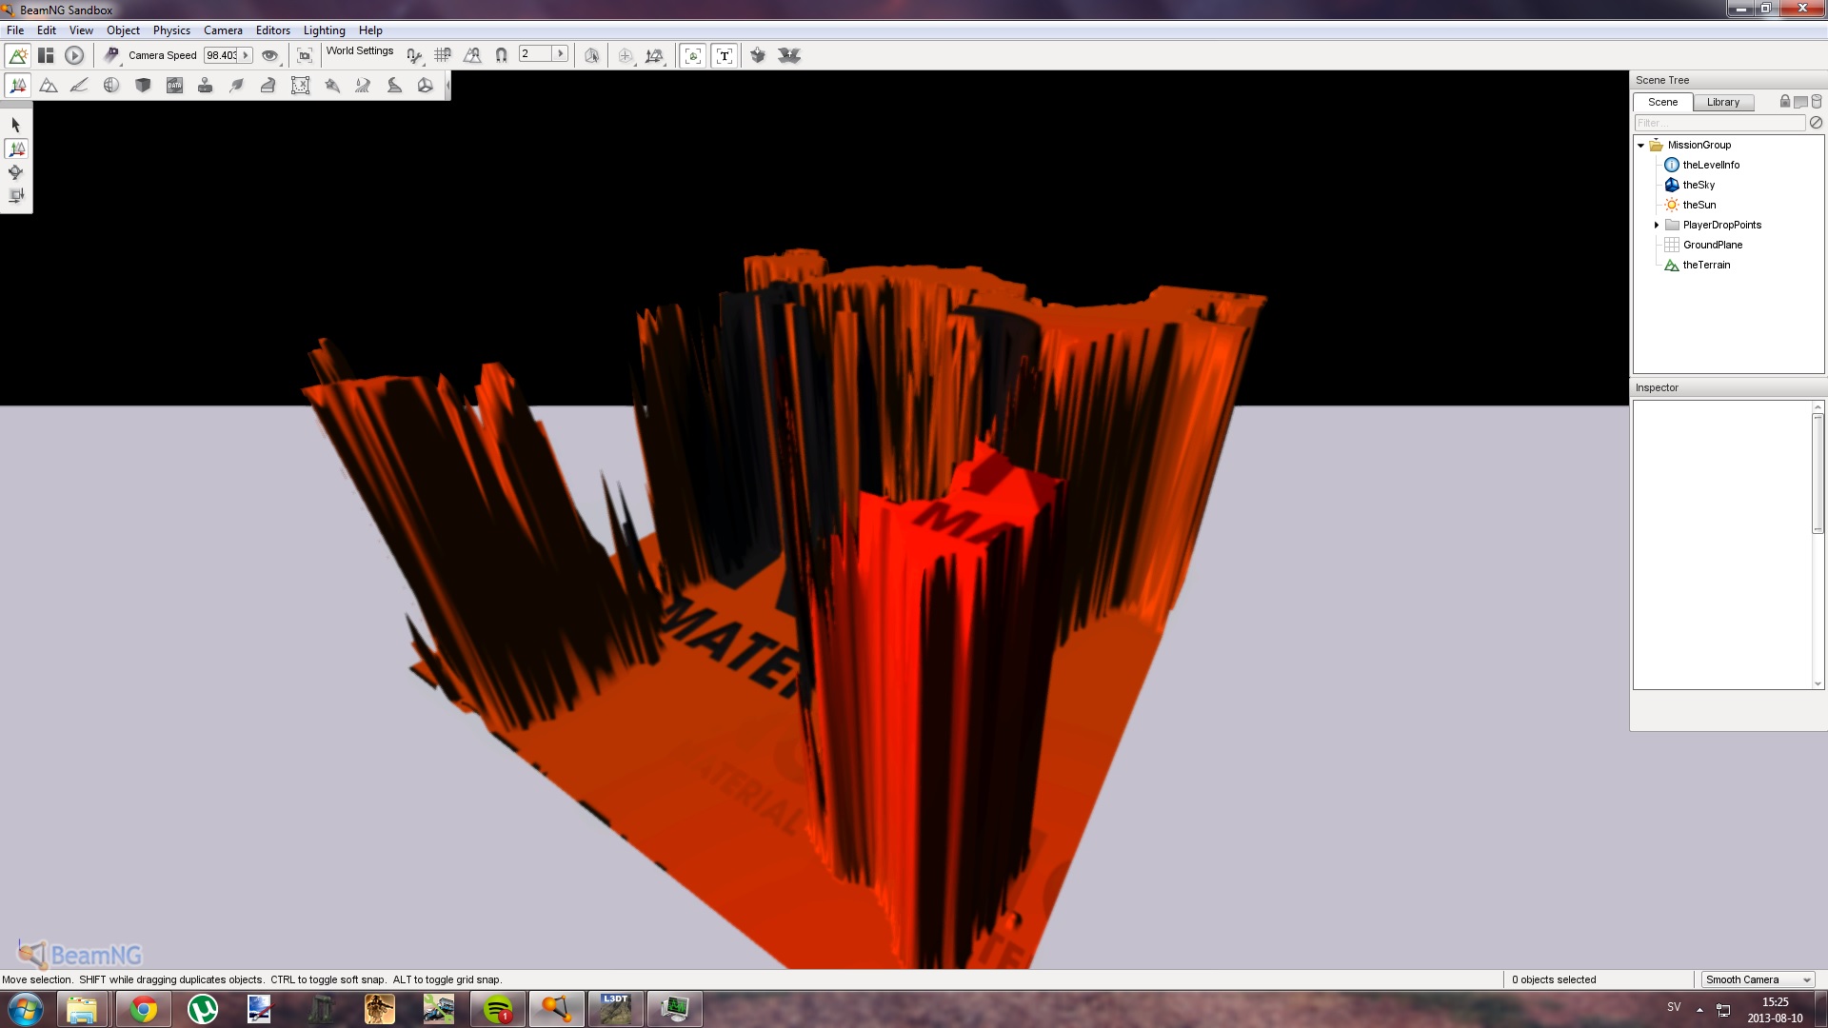
Task: Clear the Scene Tree filter
Action: point(1816,123)
